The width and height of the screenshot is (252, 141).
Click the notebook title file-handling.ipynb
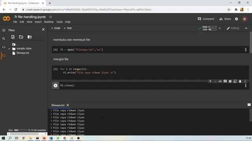pos(31,17)
